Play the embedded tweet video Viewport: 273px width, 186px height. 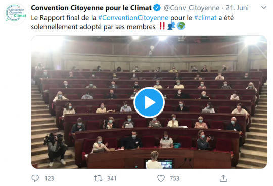(149, 102)
